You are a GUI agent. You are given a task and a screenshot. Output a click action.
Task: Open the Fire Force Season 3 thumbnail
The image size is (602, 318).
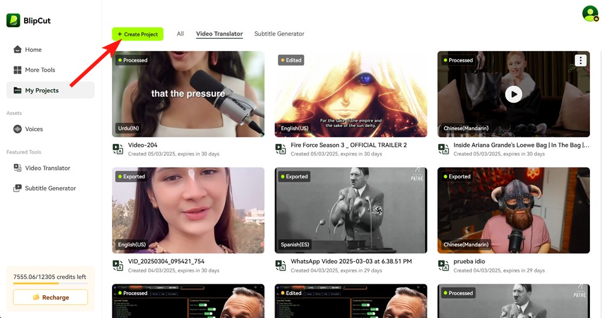pyautogui.click(x=351, y=94)
